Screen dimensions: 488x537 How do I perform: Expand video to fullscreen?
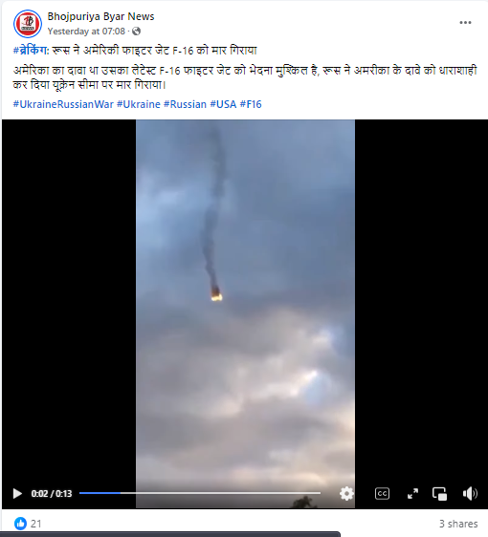coord(412,493)
